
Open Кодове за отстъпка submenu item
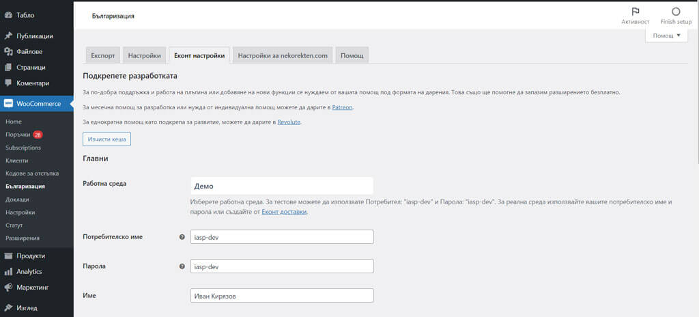[x=32, y=174]
